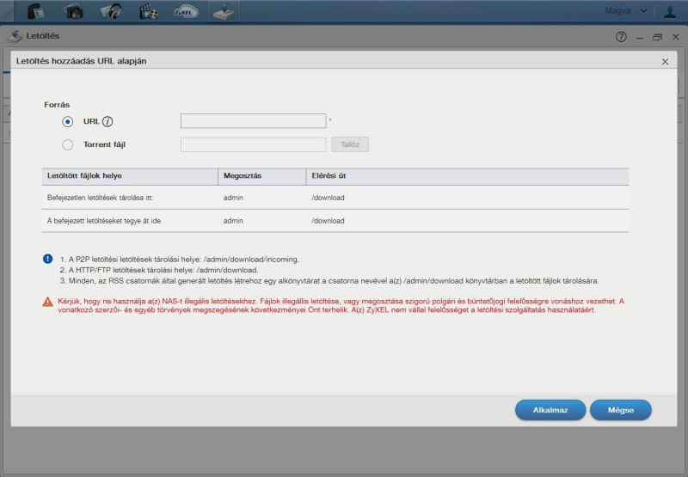
Task: Select the Befejezetlen letöltések tárolása itt row
Action: point(335,198)
